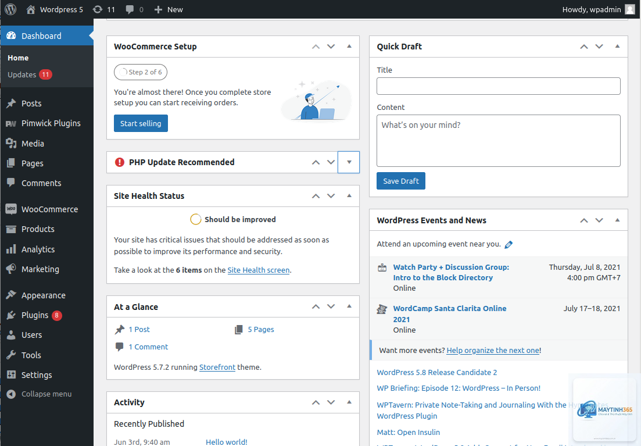Screen dimensions: 641x446
Task: Open WordPress 5.8 Release Candidate 2 link
Action: (436, 372)
